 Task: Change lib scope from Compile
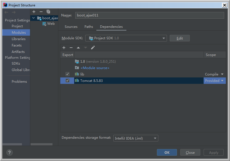tap(214, 74)
